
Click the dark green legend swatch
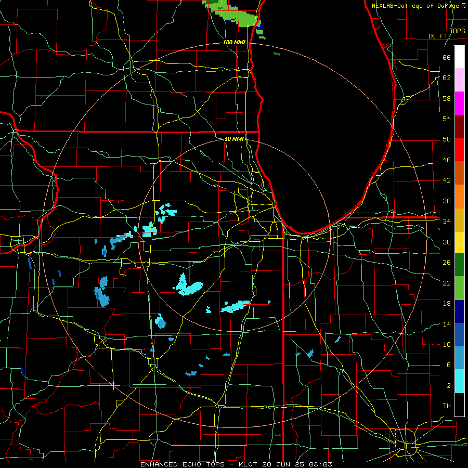459,265
